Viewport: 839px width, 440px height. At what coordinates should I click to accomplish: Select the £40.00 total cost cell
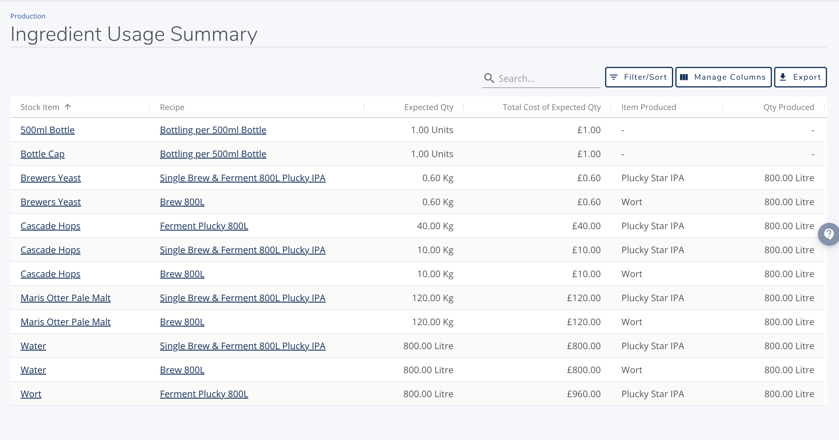[x=586, y=226]
